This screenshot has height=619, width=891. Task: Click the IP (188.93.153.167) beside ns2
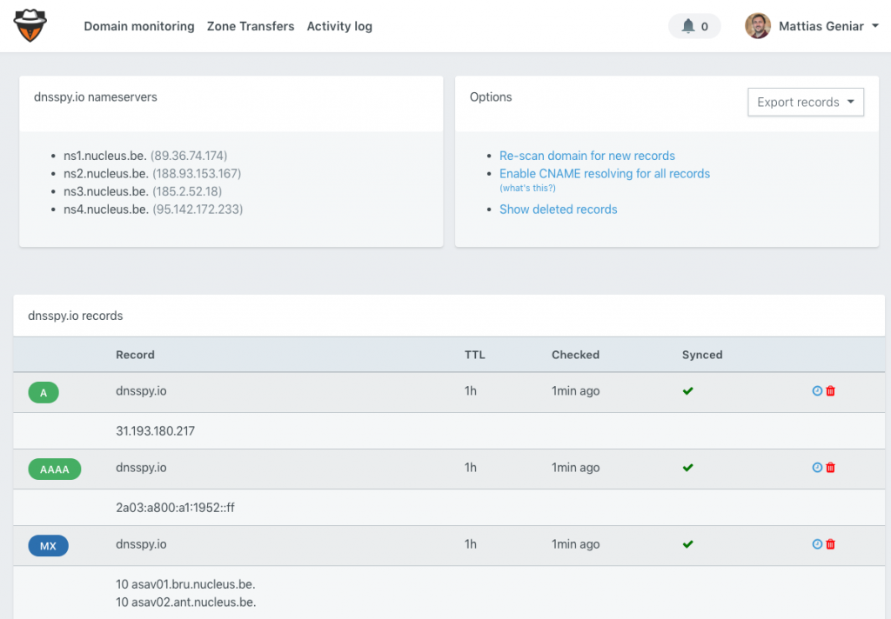(x=197, y=174)
